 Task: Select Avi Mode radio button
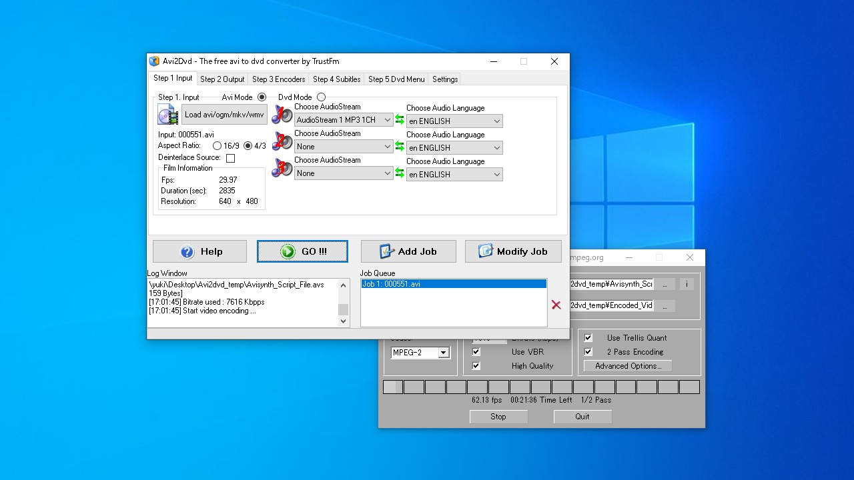tap(262, 97)
